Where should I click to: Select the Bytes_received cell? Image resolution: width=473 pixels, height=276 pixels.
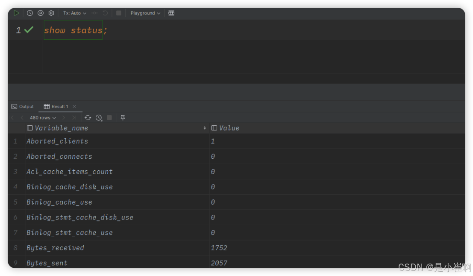117,248
